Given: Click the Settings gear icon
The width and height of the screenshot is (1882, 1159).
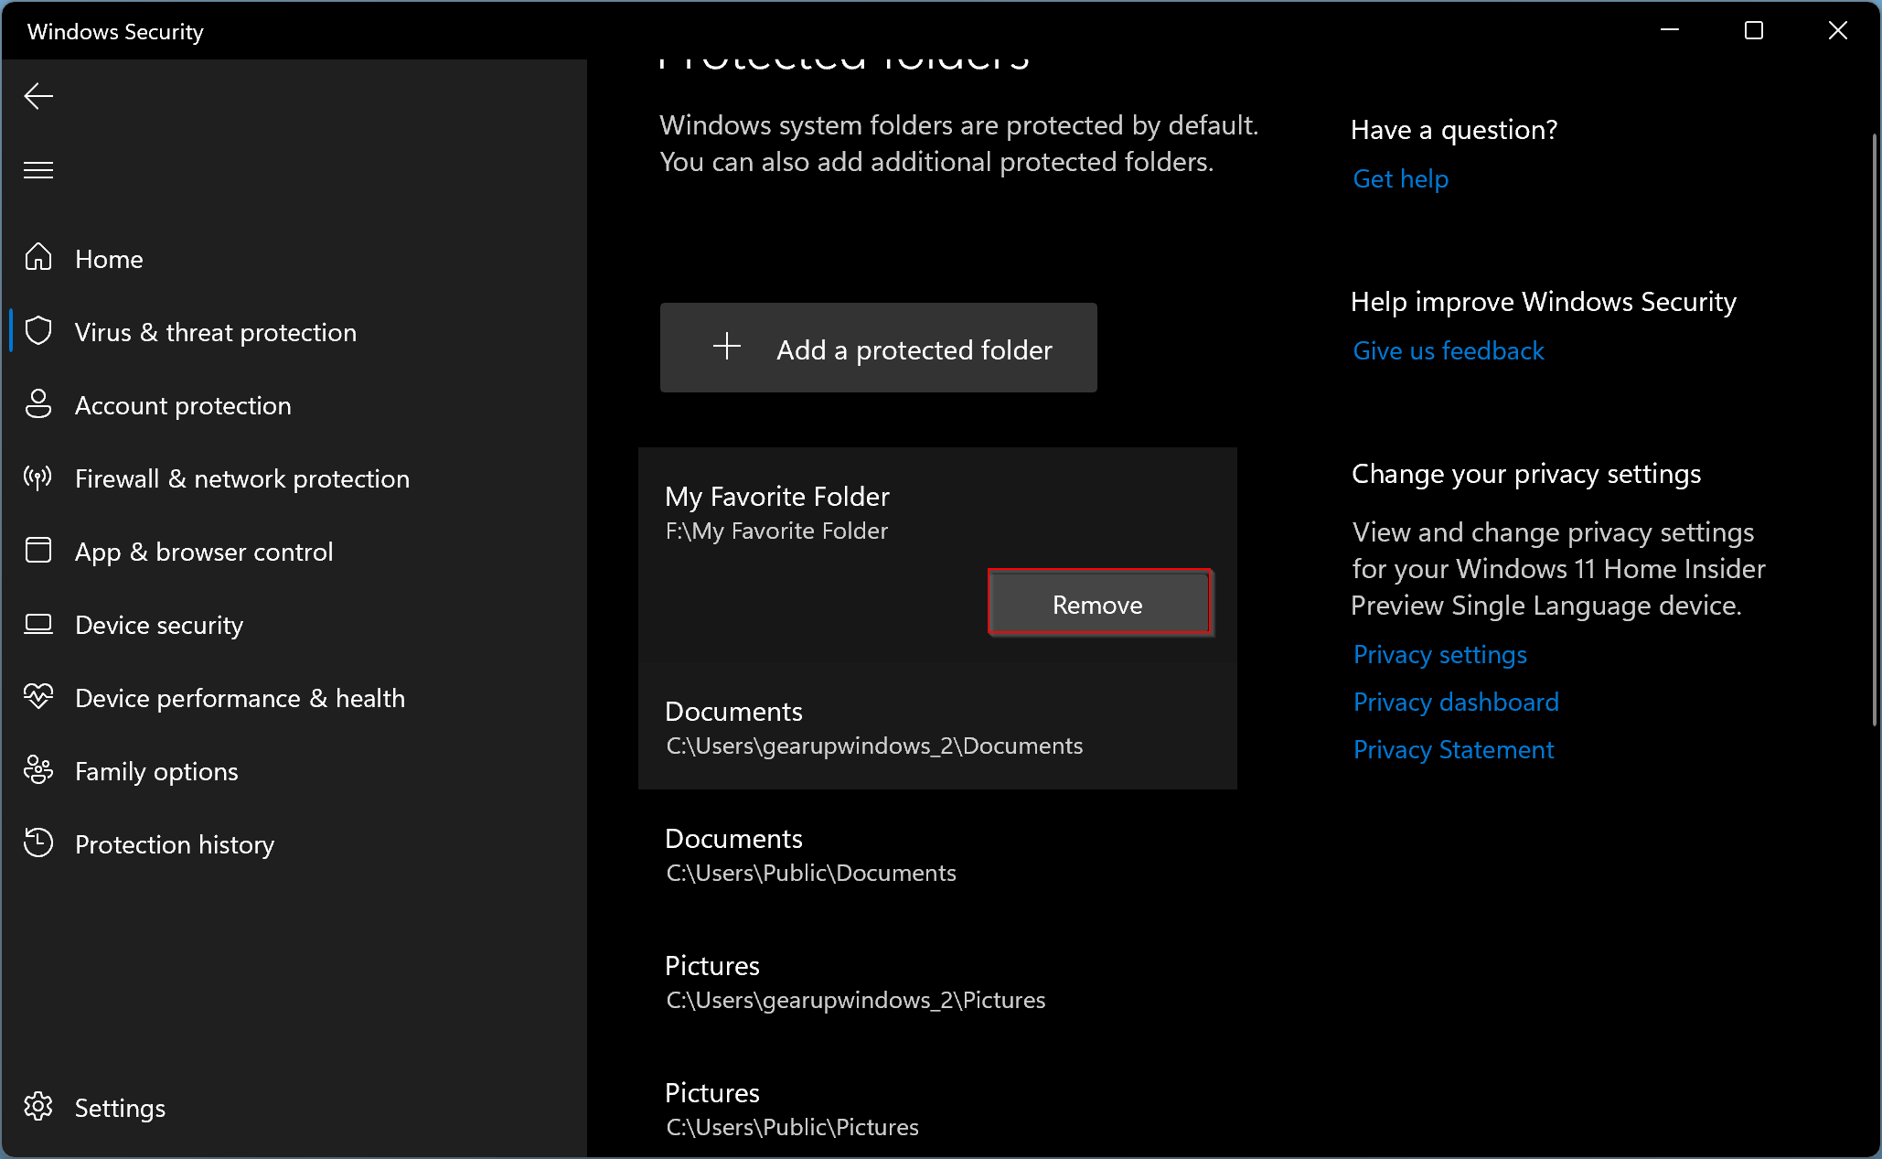Looking at the screenshot, I should pyautogui.click(x=38, y=1107).
